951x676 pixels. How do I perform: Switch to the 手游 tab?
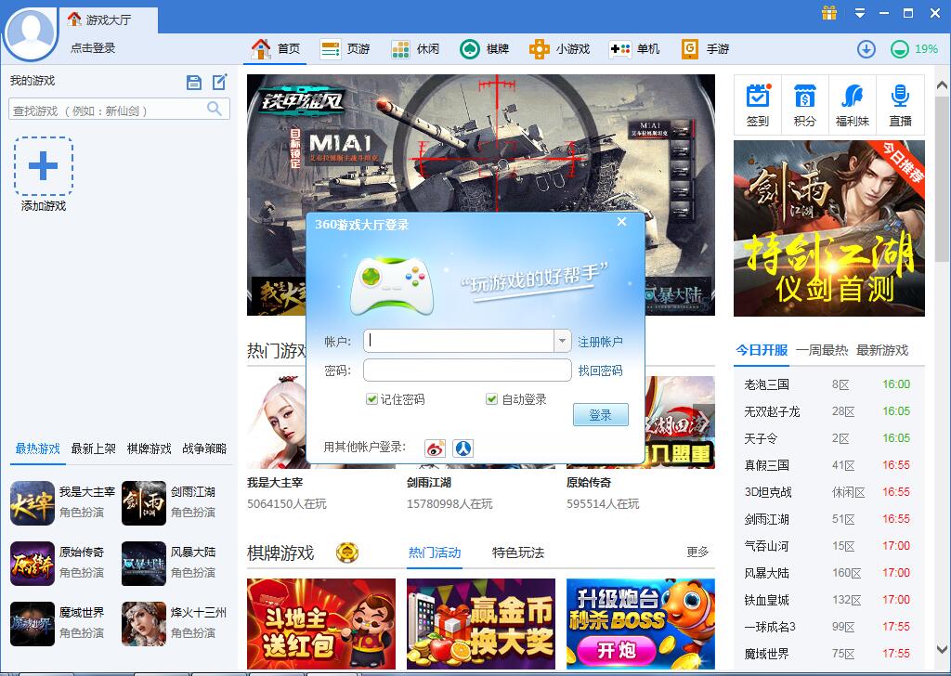(706, 49)
